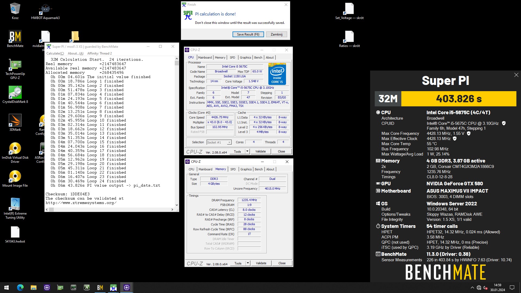The image size is (521, 293).
Task: Open Graphics tab in top CPU-Z
Action: click(x=245, y=58)
